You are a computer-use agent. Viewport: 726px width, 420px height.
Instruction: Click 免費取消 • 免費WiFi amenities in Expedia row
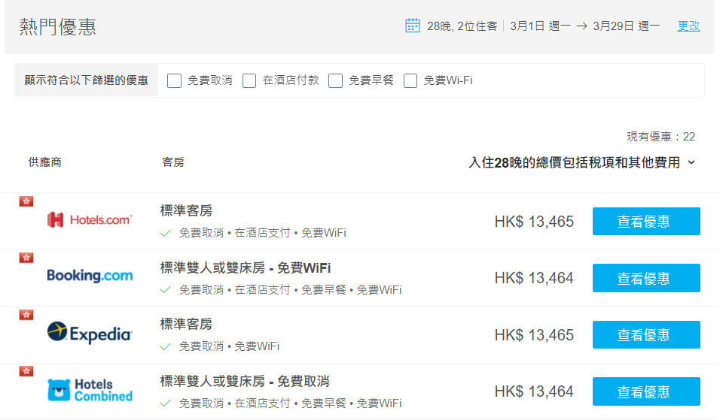click(229, 346)
